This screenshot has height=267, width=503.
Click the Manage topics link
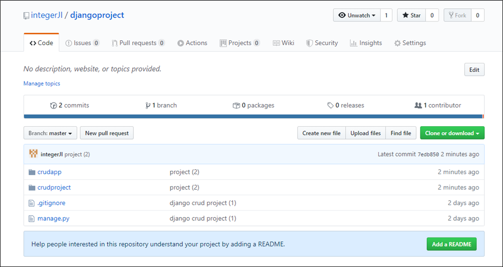tap(42, 83)
